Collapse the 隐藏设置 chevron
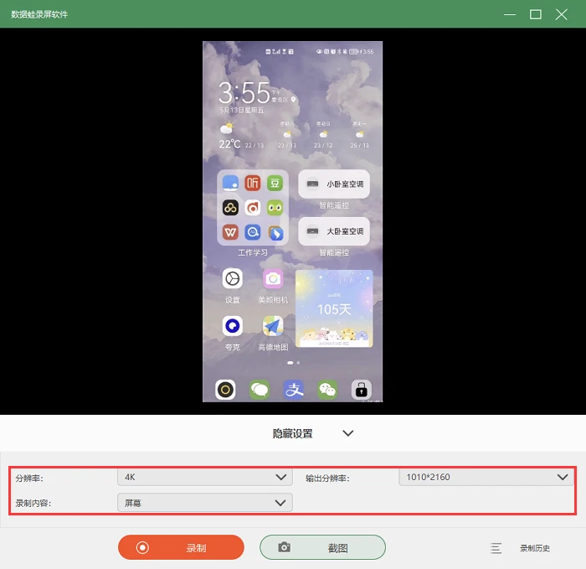This screenshot has width=586, height=569. (x=348, y=433)
